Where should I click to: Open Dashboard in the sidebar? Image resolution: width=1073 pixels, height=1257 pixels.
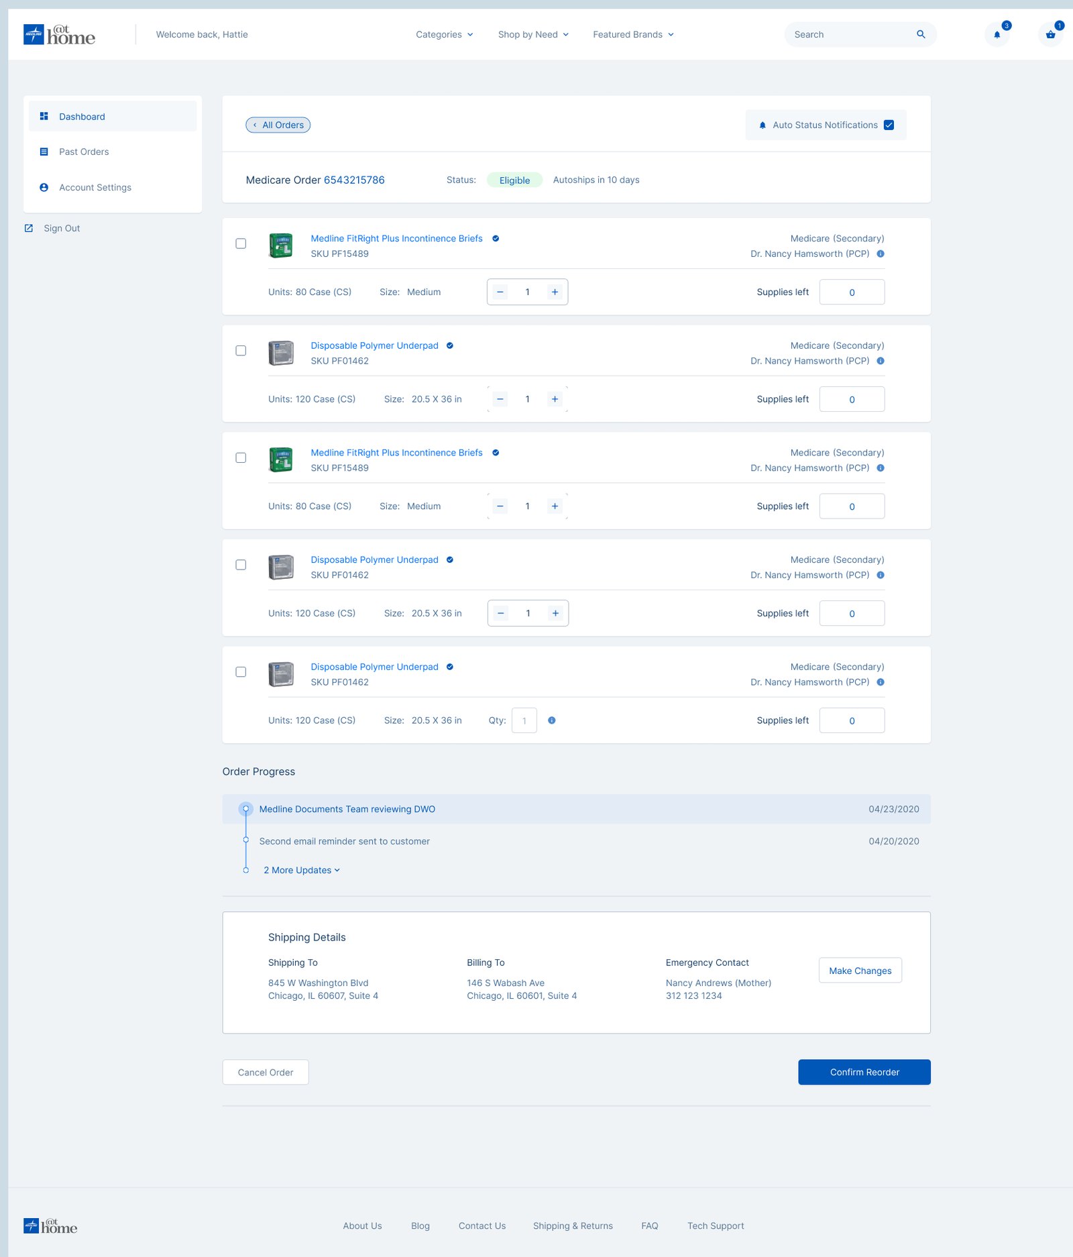click(113, 116)
